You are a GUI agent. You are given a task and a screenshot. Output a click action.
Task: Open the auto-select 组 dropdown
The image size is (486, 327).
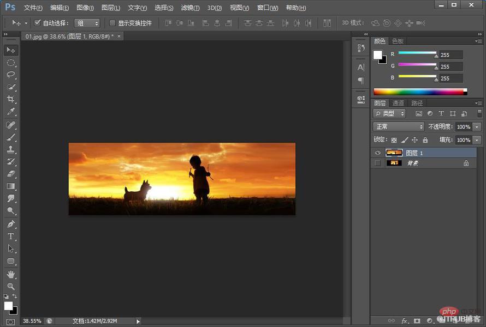[87, 23]
